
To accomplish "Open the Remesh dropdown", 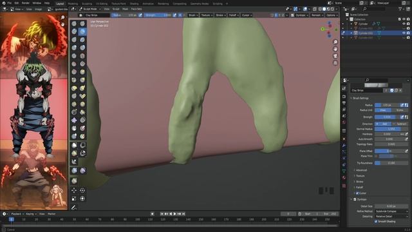I will coord(317,15).
